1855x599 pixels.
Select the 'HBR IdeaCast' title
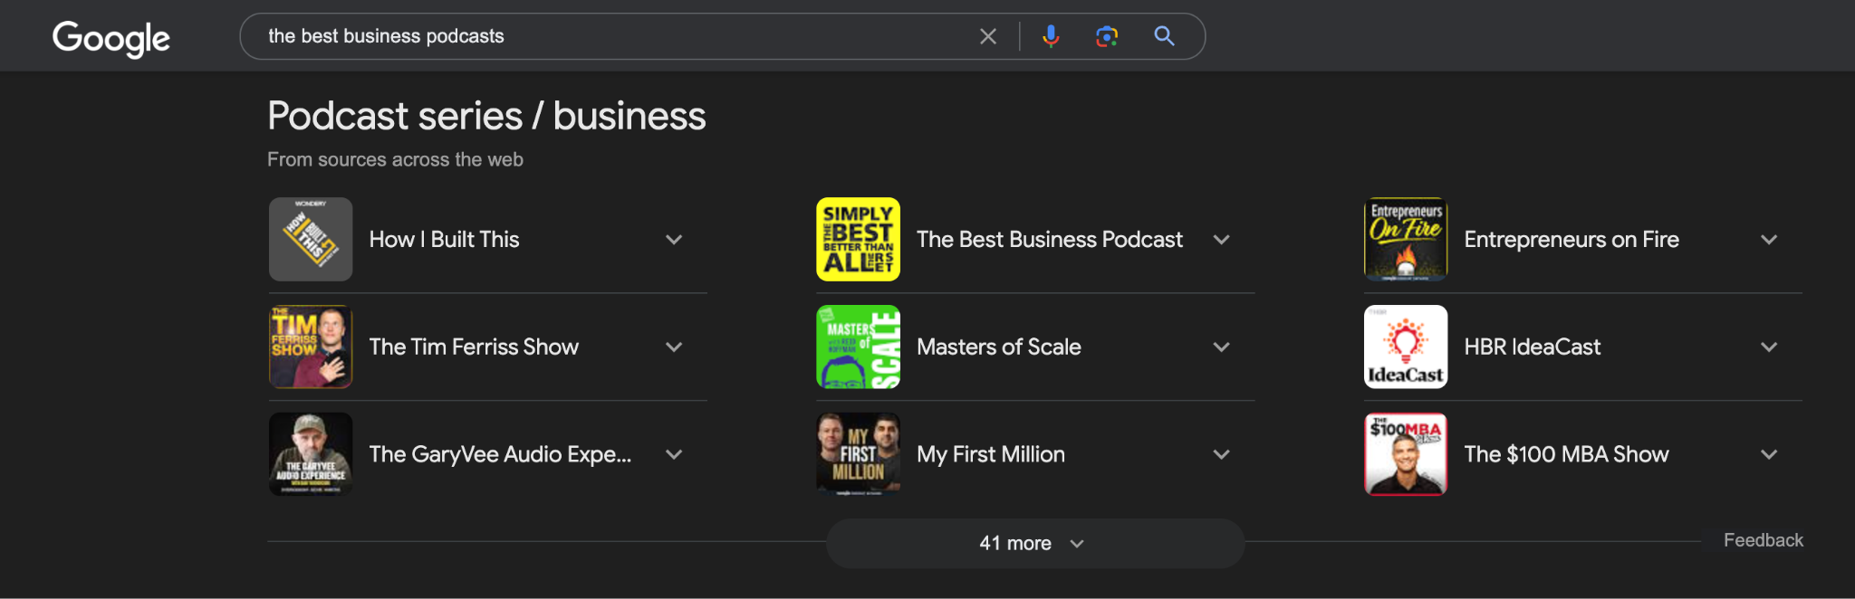1533,347
